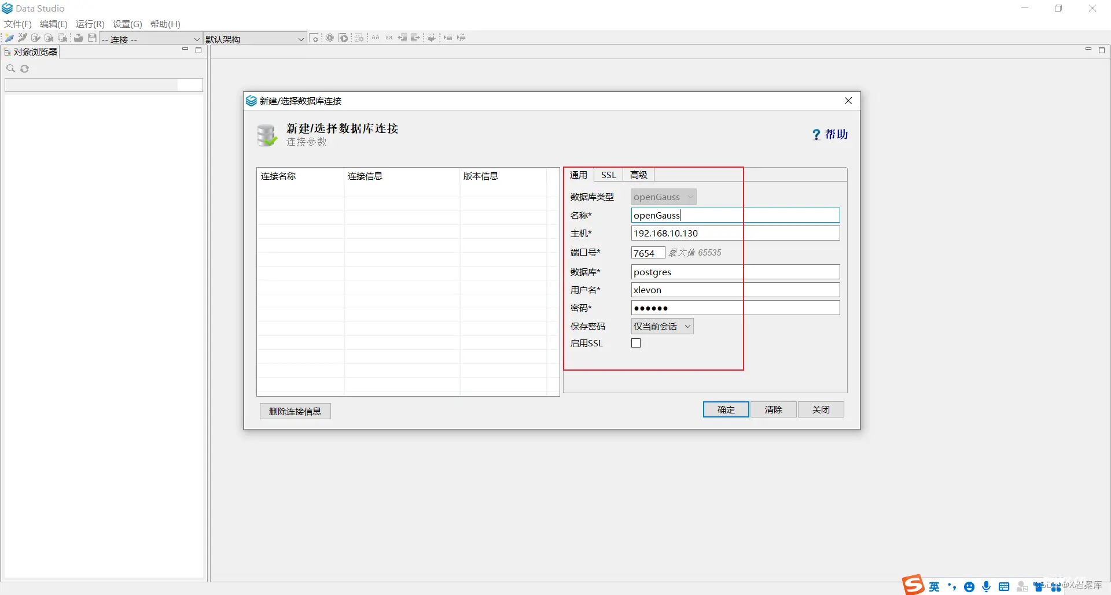Viewport: 1111px width, 595px height.
Task: Click the open SQL file folder icon
Action: pyautogui.click(x=79, y=38)
